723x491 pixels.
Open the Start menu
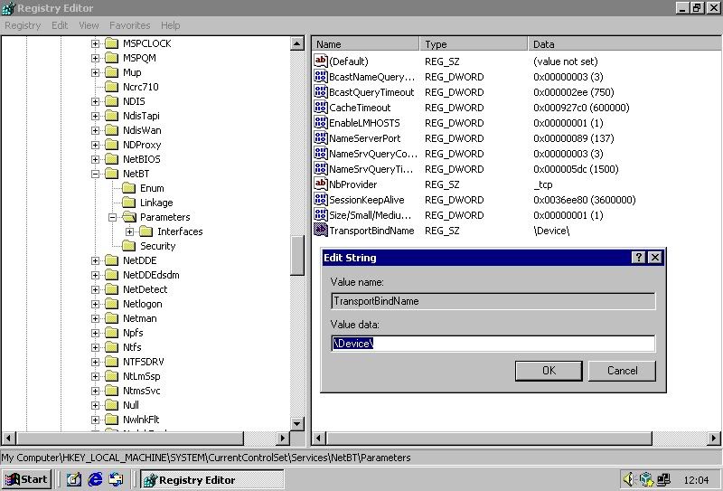[26, 479]
